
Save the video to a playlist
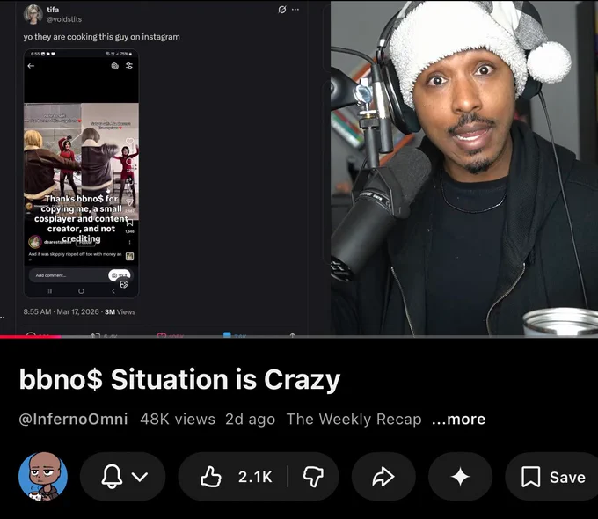click(553, 477)
